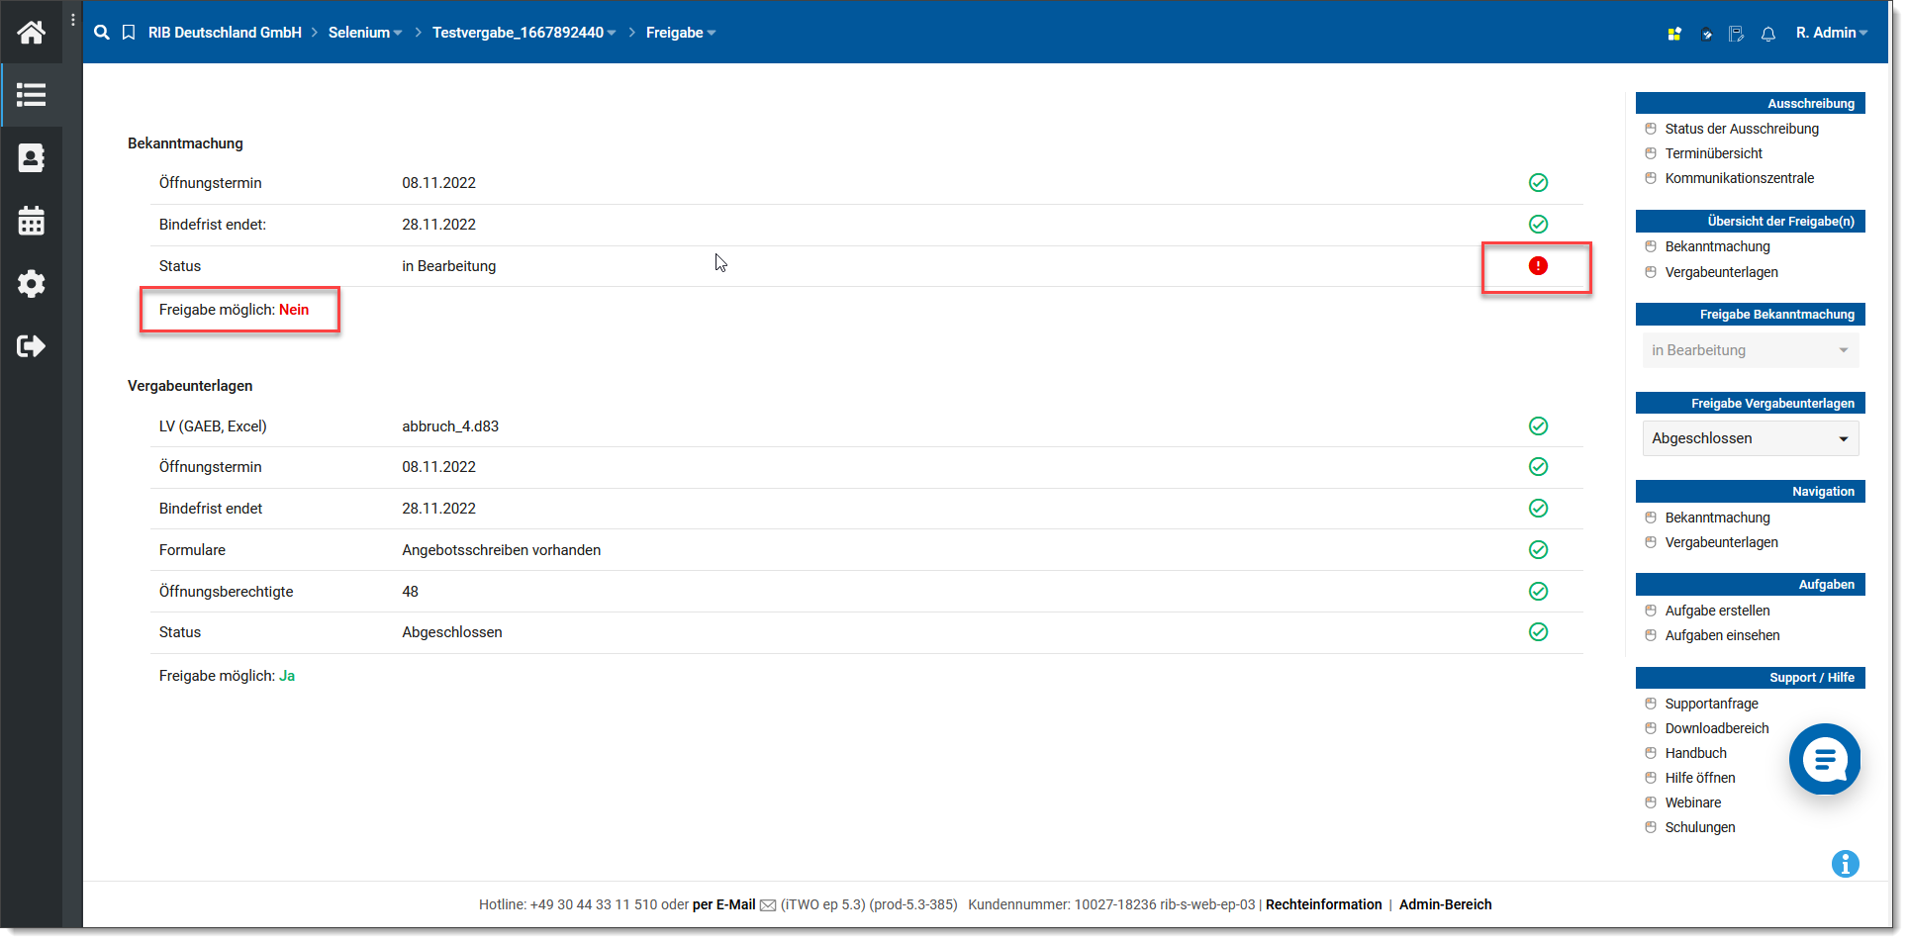Viewport: 1908px width, 943px height.
Task: Open the Freigabe breadcrumb menu
Action: (680, 33)
